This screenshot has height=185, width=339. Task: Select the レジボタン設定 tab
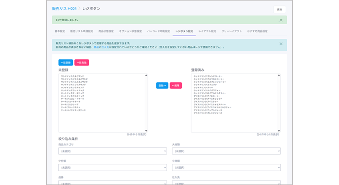184,31
